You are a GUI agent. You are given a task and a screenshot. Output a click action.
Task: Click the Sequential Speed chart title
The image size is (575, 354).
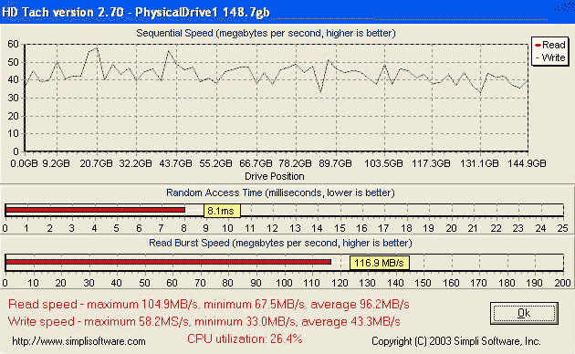tap(266, 34)
